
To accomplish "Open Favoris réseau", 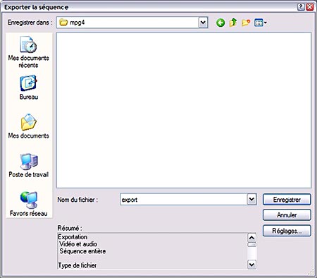I will coord(28,204).
